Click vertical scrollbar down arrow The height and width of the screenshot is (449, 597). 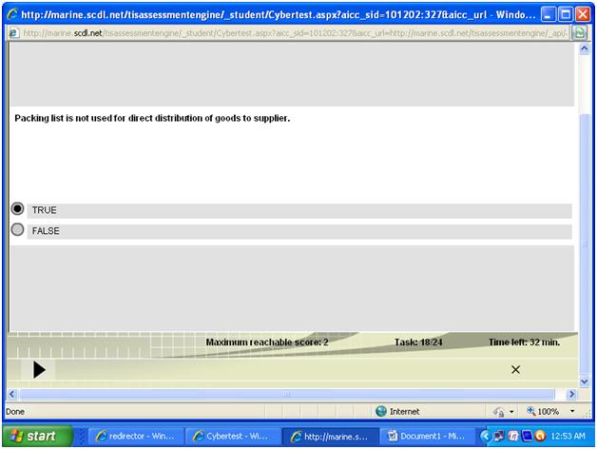click(584, 381)
